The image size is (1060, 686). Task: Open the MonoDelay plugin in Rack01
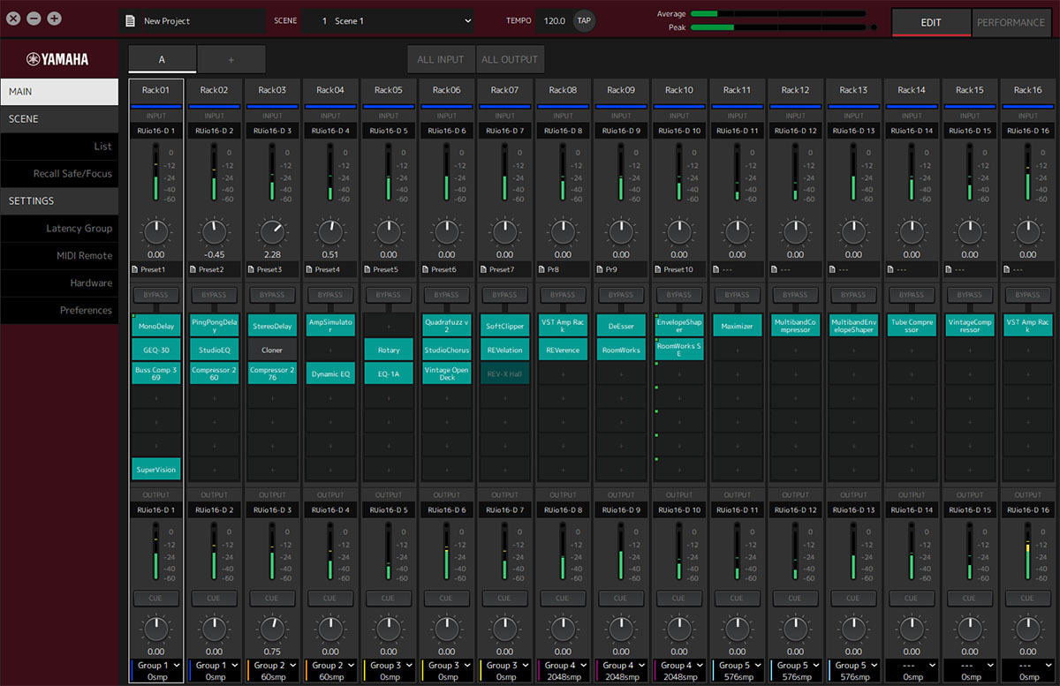[155, 326]
